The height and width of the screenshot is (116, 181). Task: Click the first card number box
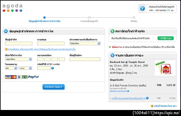coord(40,59)
